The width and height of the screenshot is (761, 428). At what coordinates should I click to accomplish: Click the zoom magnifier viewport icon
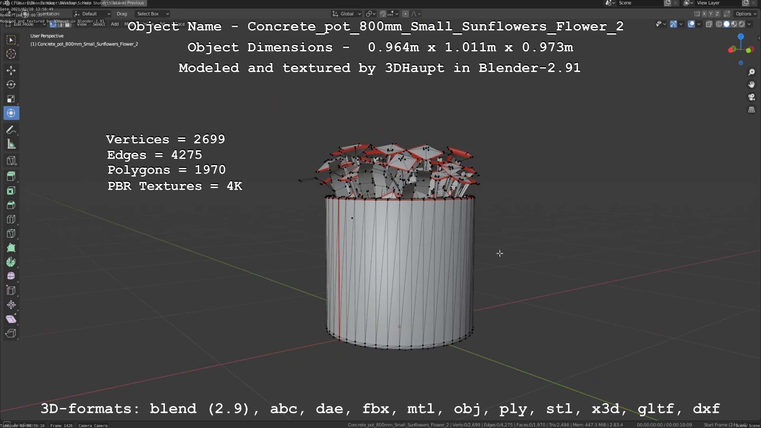pos(751,72)
